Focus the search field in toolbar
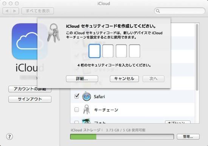Viewport: 208px width, 146px height. 180,11
